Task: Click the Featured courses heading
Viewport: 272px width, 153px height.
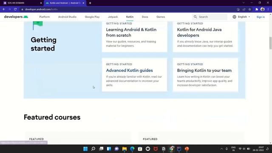Action: point(52,117)
